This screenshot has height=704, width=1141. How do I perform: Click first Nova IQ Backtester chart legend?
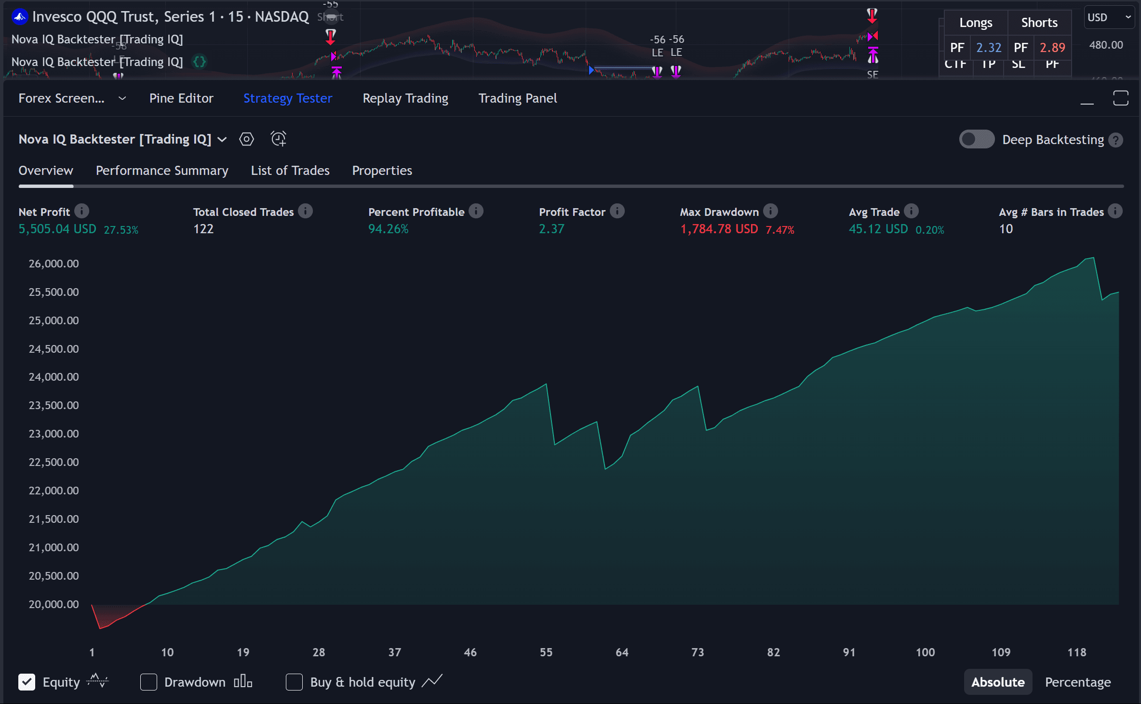[97, 39]
